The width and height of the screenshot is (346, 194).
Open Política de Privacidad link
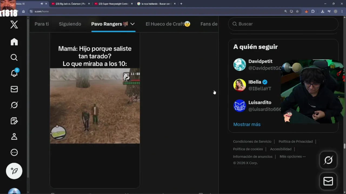[295, 141]
